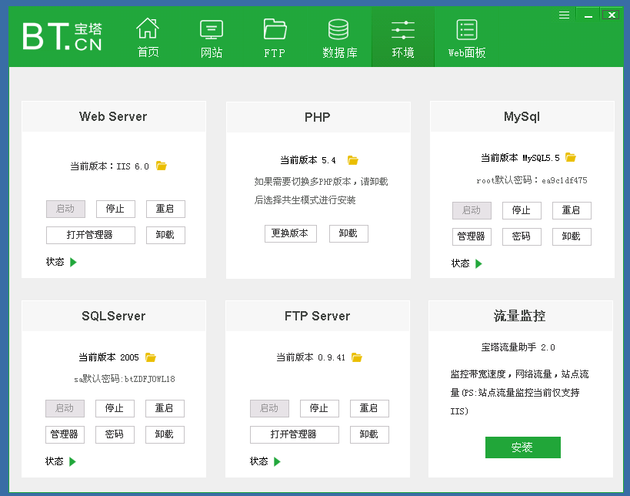Open the SQLServer 2005 folder icon
This screenshot has width=630, height=496.
pyautogui.click(x=151, y=357)
